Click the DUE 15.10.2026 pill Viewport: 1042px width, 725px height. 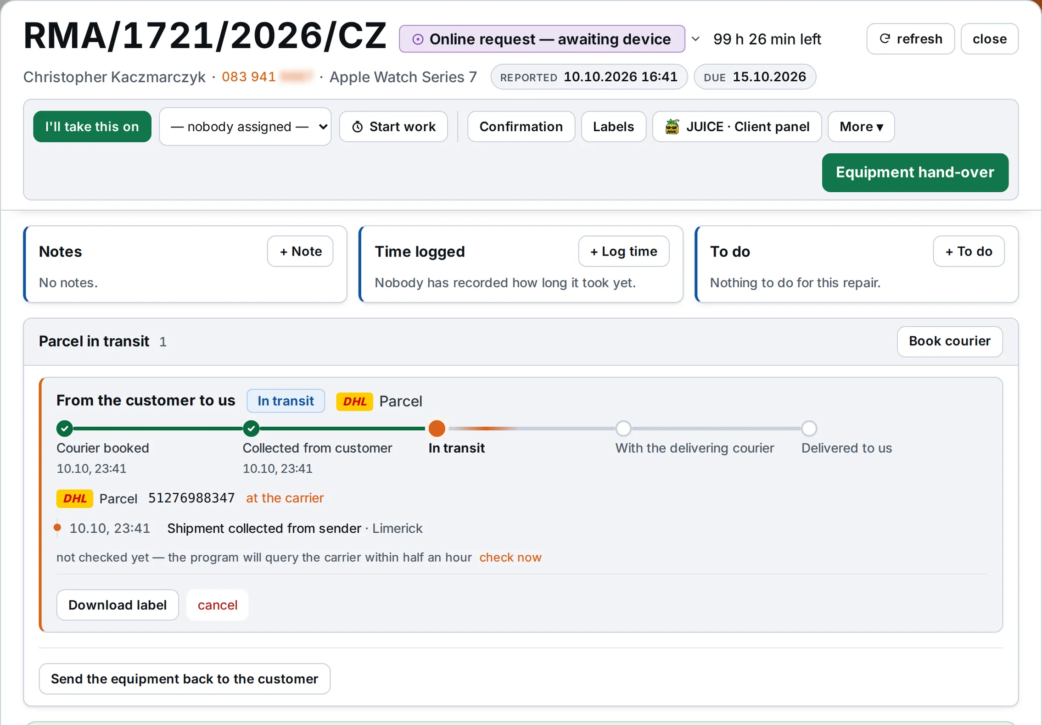pos(755,77)
